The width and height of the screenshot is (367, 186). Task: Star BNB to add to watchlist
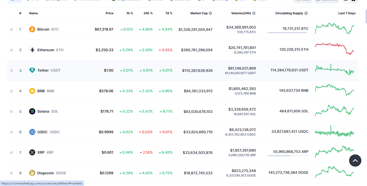[x=11, y=91]
